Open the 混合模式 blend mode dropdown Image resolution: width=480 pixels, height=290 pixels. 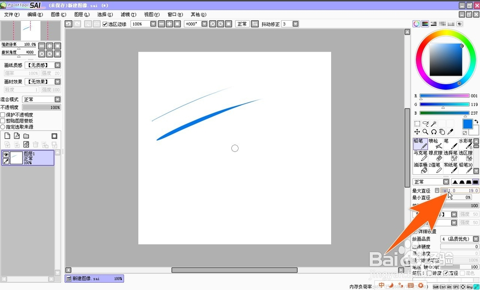click(x=57, y=100)
